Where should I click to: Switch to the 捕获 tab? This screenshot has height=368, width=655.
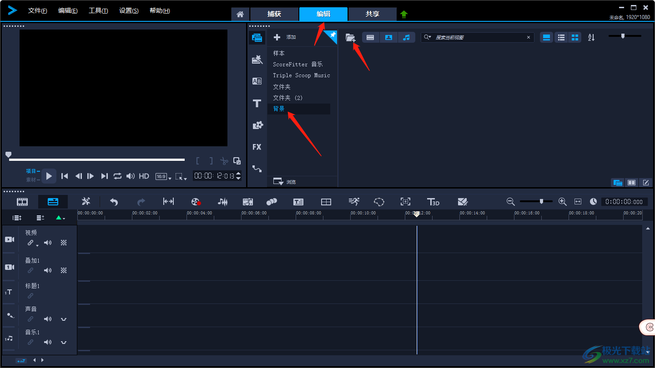click(274, 14)
